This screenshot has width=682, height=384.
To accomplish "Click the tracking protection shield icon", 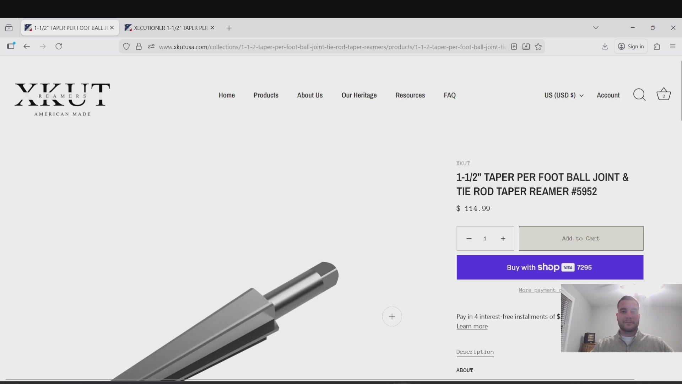I will pyautogui.click(x=126, y=47).
